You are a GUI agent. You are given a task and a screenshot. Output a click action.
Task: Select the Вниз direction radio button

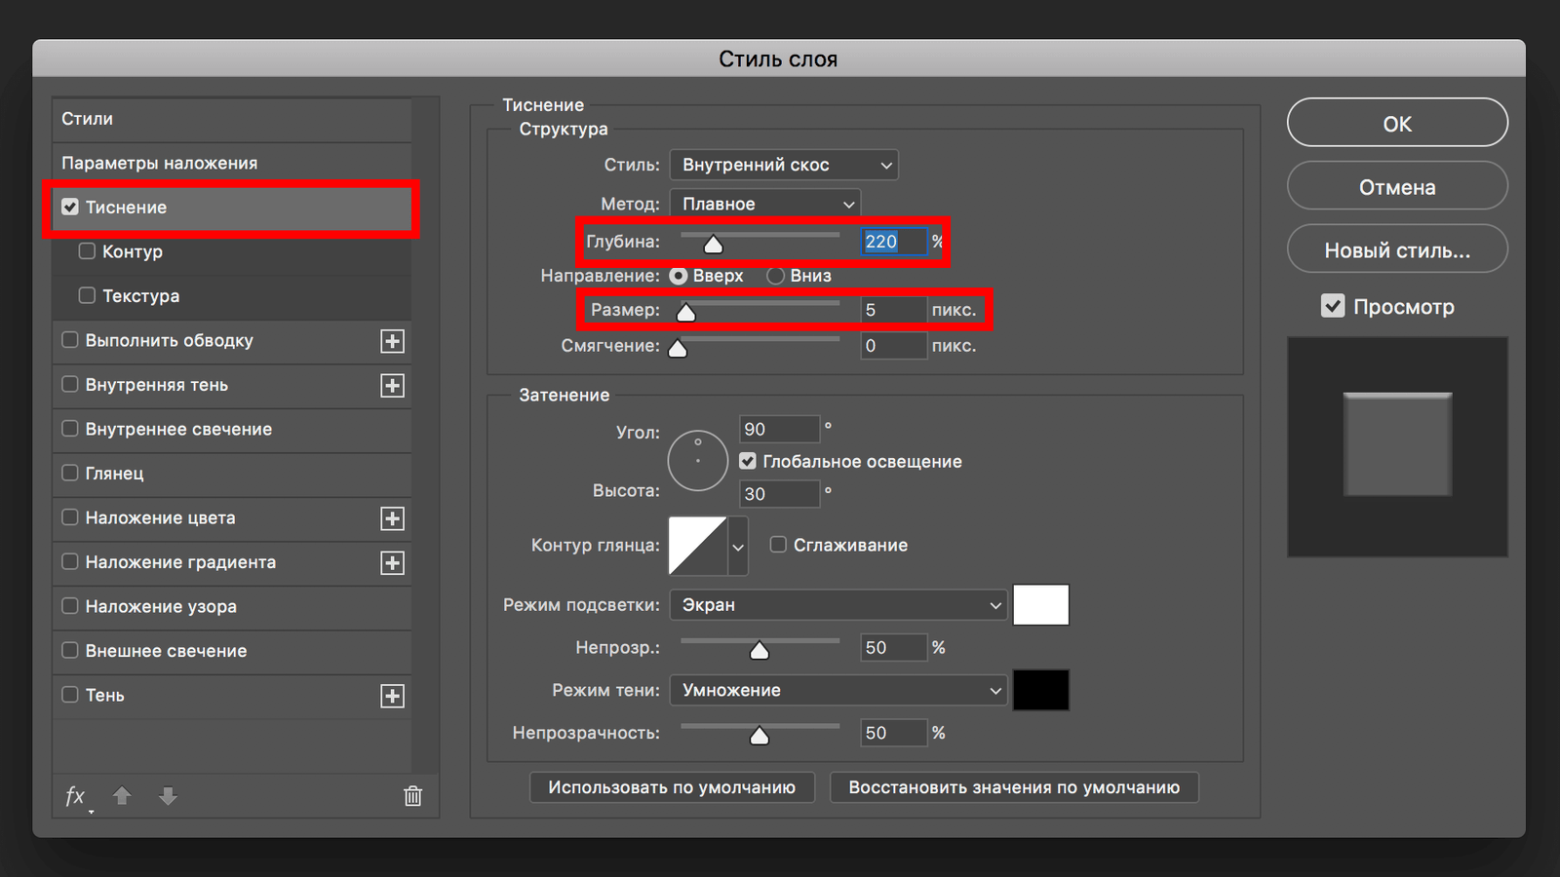[776, 276]
